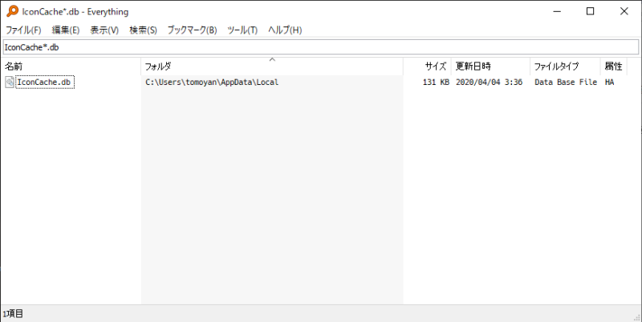Click the status bar resize grip
Screen dimensions: 642x322
[637, 317]
